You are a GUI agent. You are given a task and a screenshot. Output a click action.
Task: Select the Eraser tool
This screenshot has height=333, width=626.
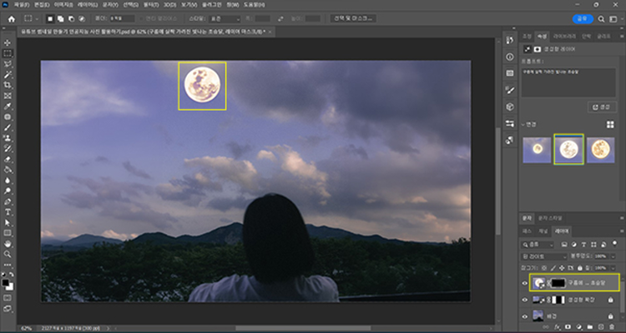(x=8, y=159)
